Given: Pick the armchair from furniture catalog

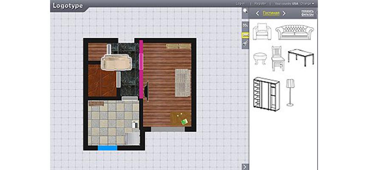Looking at the screenshot, I should [x=261, y=32].
